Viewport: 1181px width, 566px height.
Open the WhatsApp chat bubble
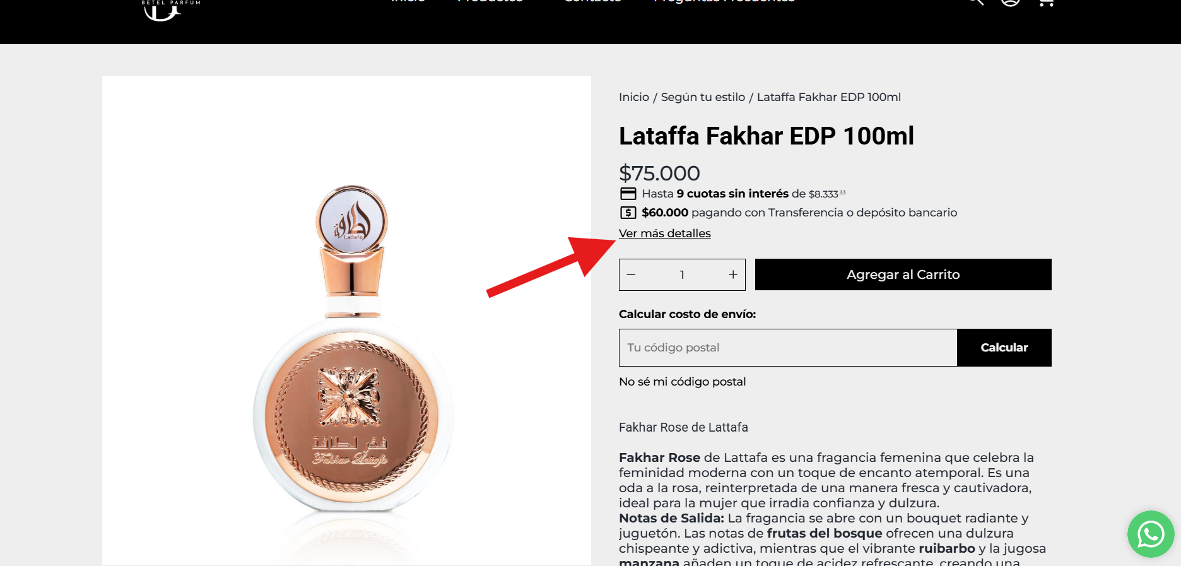(1151, 534)
